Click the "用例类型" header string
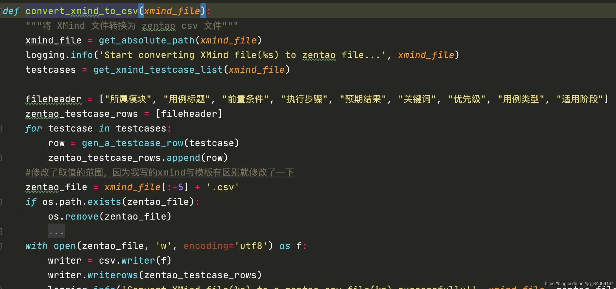 (x=521, y=99)
